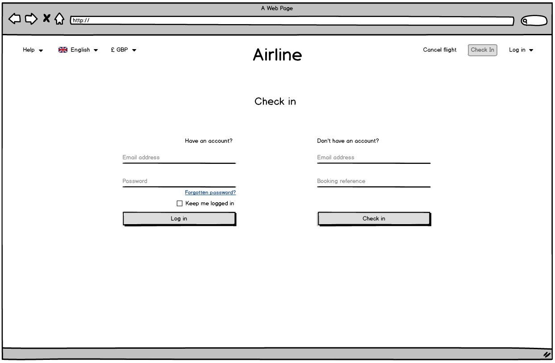
Task: Click Email address field under Don't have an account
Action: click(374, 158)
